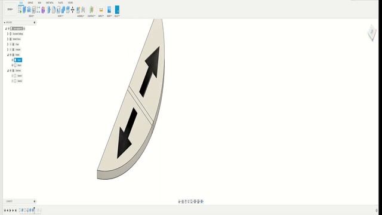Image resolution: width=382 pixels, height=215 pixels.
Task: Expand the Document Settings node
Action: coord(8,34)
